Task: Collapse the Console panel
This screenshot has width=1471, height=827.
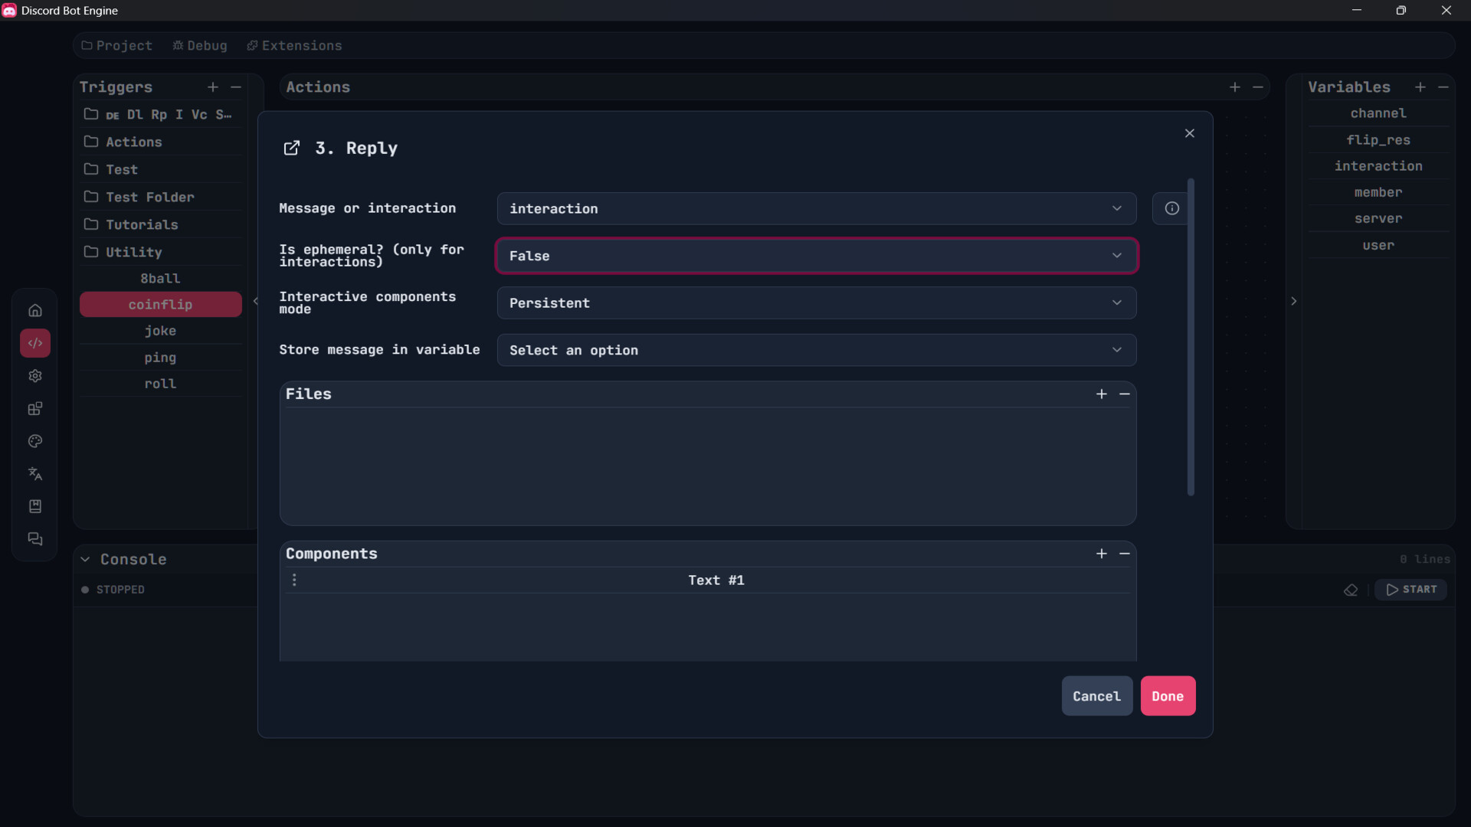Action: (85, 559)
